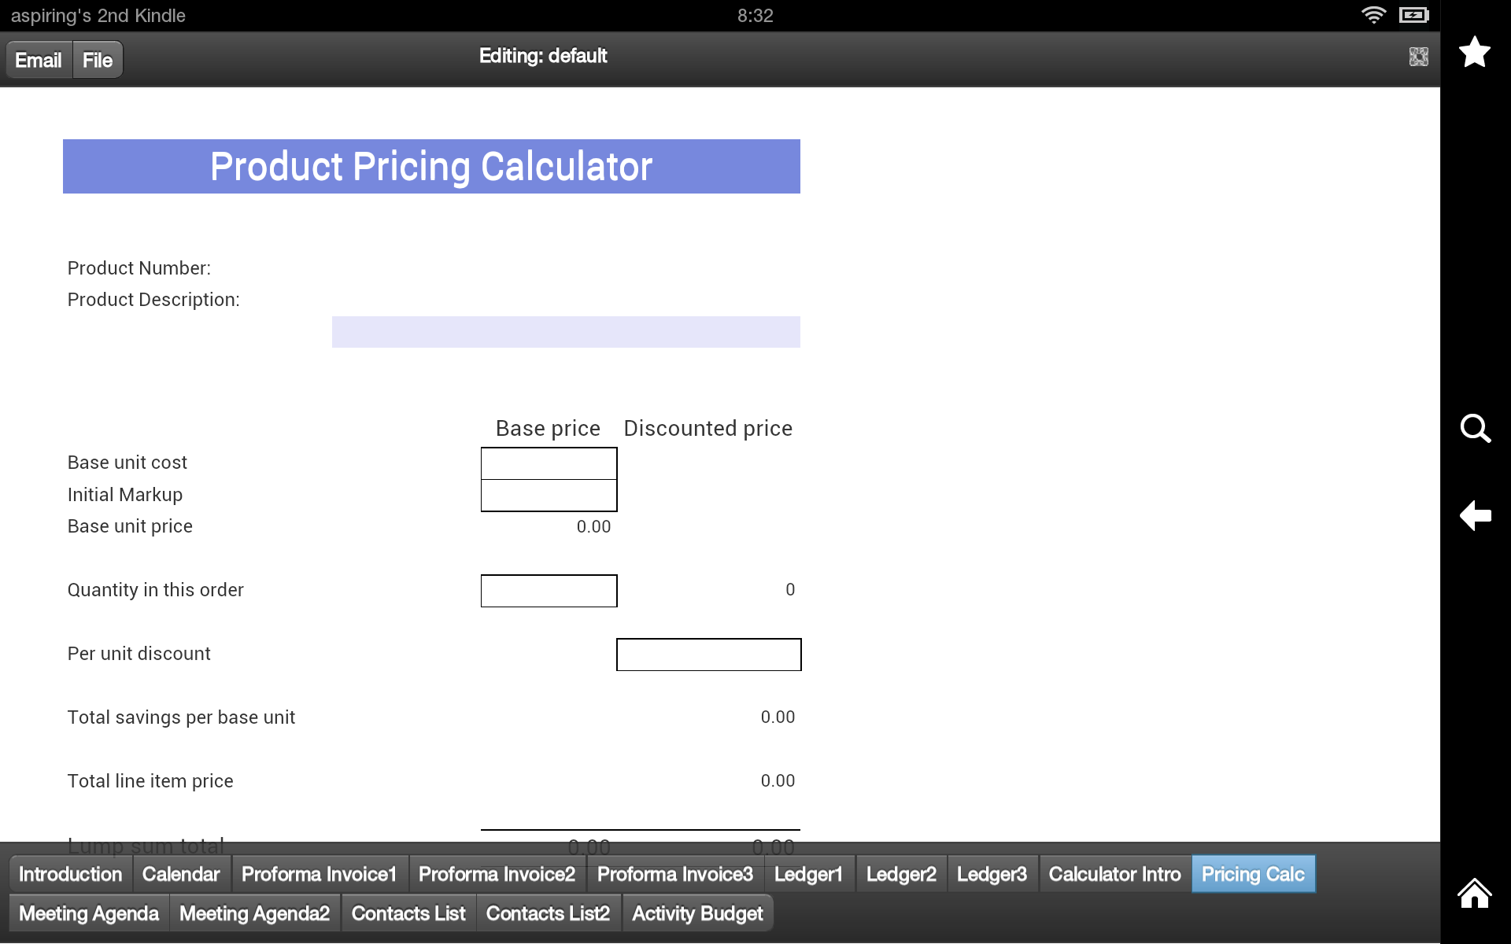Screen dimensions: 1511x944
Task: Tap the favorites star icon
Action: [1474, 53]
